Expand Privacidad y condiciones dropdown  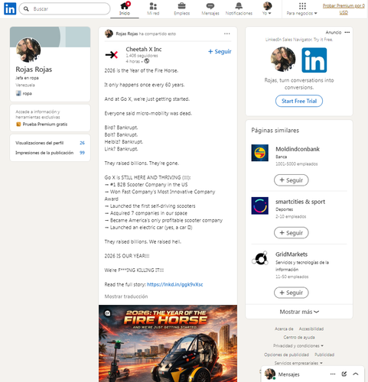click(x=298, y=346)
